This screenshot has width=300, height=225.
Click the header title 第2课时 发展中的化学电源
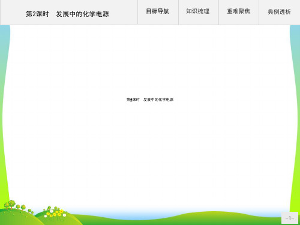[67, 14]
